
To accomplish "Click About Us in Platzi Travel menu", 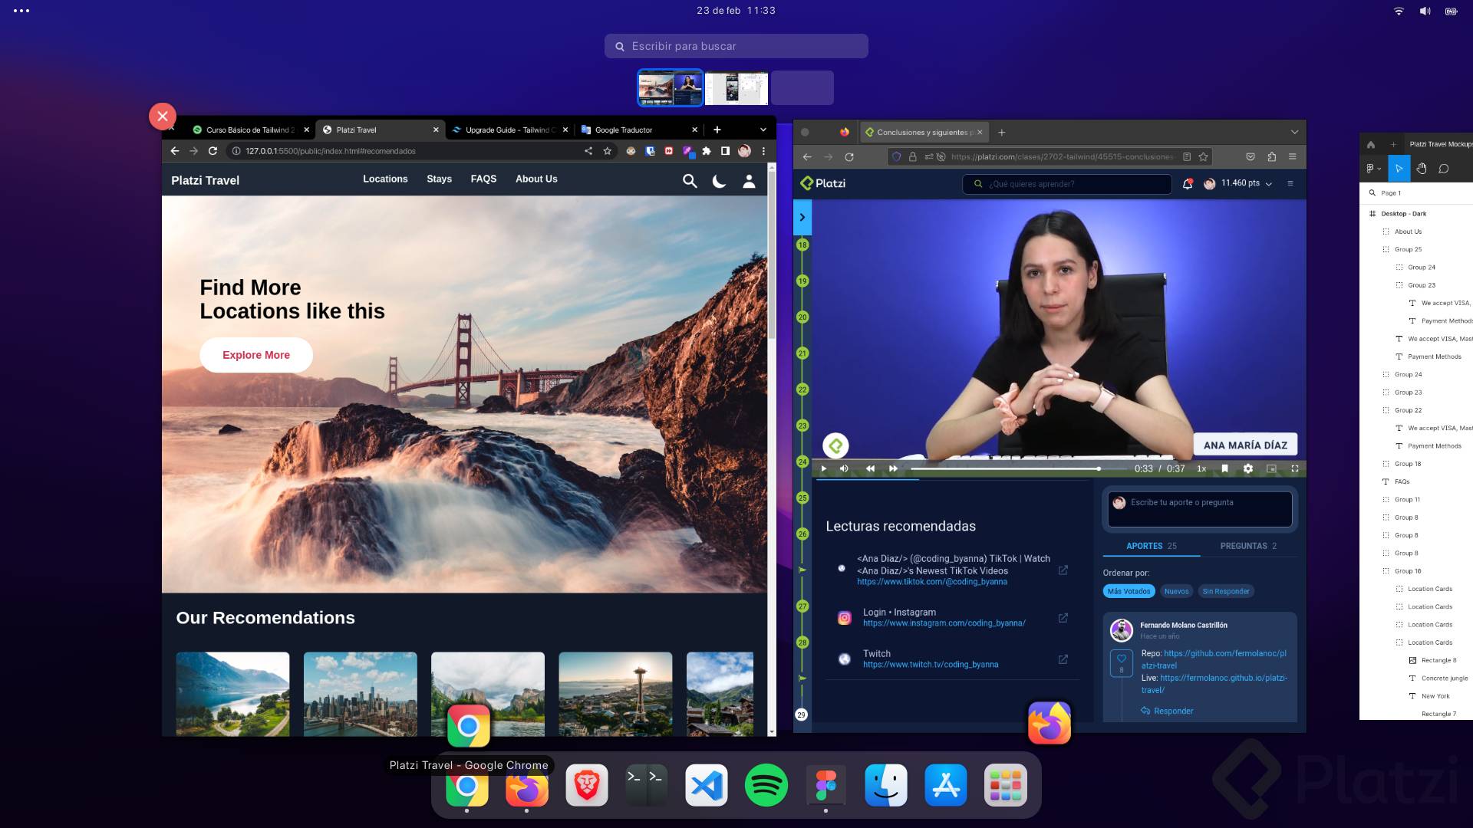I will coord(536,179).
